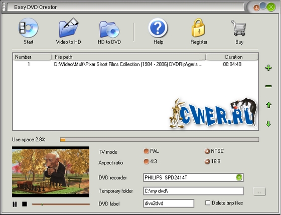The image size is (281, 215).
Task: Expand the DVD recorder dropdown
Action: (x=239, y=177)
